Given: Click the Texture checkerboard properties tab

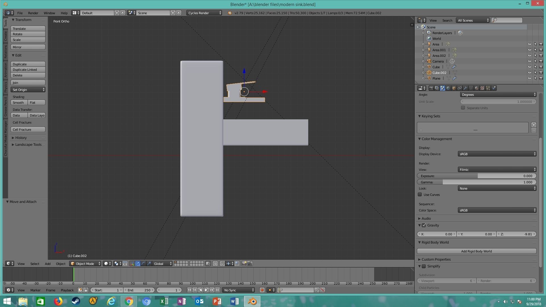Looking at the screenshot, I should [482, 88].
